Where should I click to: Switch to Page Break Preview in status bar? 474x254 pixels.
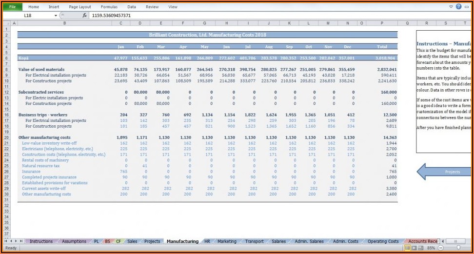coord(421,248)
